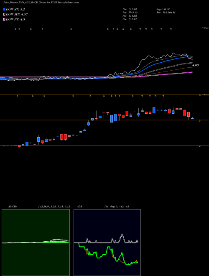
Task: Click the 4.03 price label on EMA chart
Action: click(x=196, y=65)
